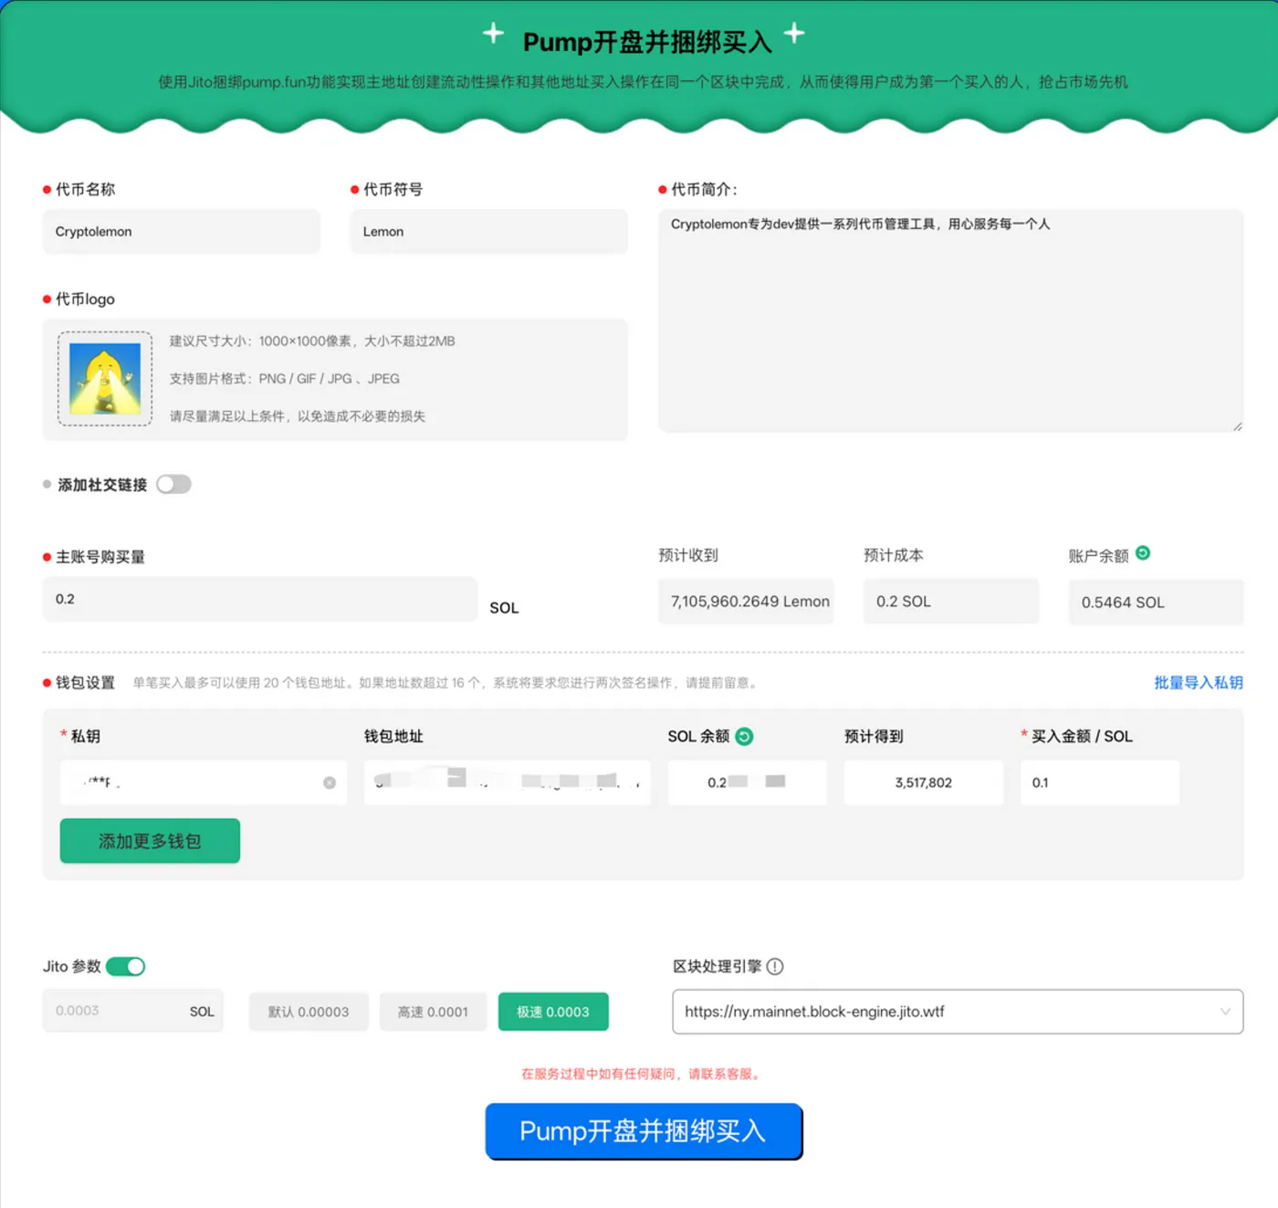Click the hint 建议尺寸大小:1000×1000像素
The image size is (1278, 1208).
[x=312, y=341]
